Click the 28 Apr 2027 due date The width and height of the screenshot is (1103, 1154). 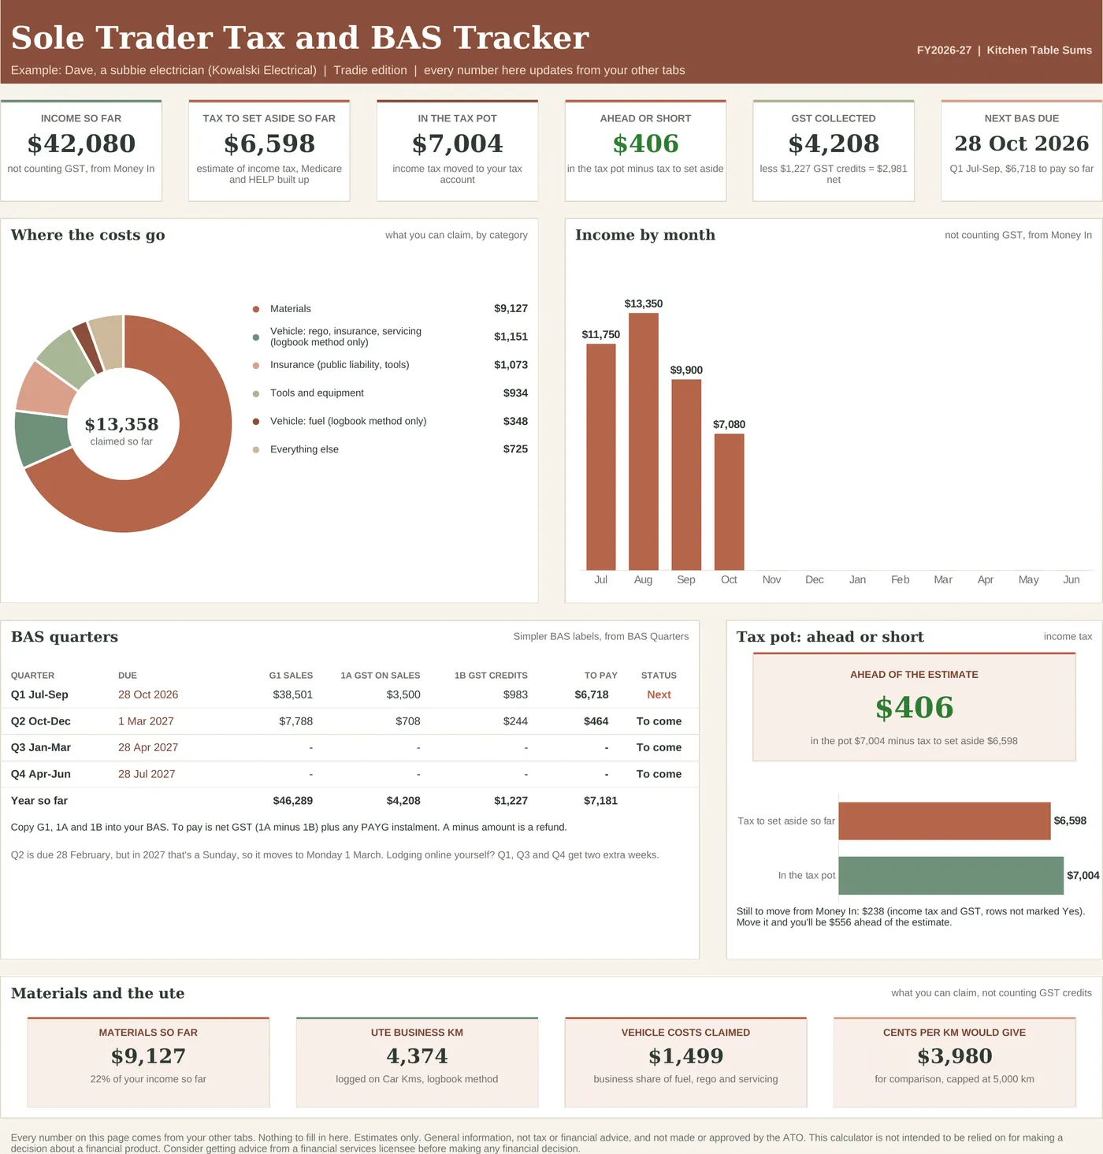pos(148,747)
